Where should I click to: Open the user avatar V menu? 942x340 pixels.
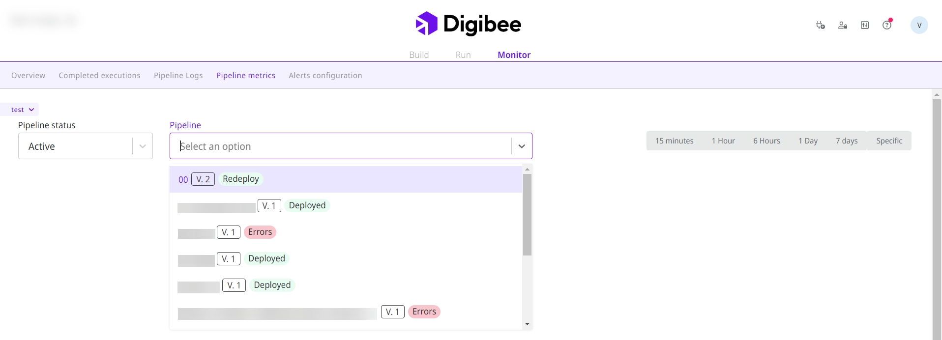pyautogui.click(x=919, y=25)
